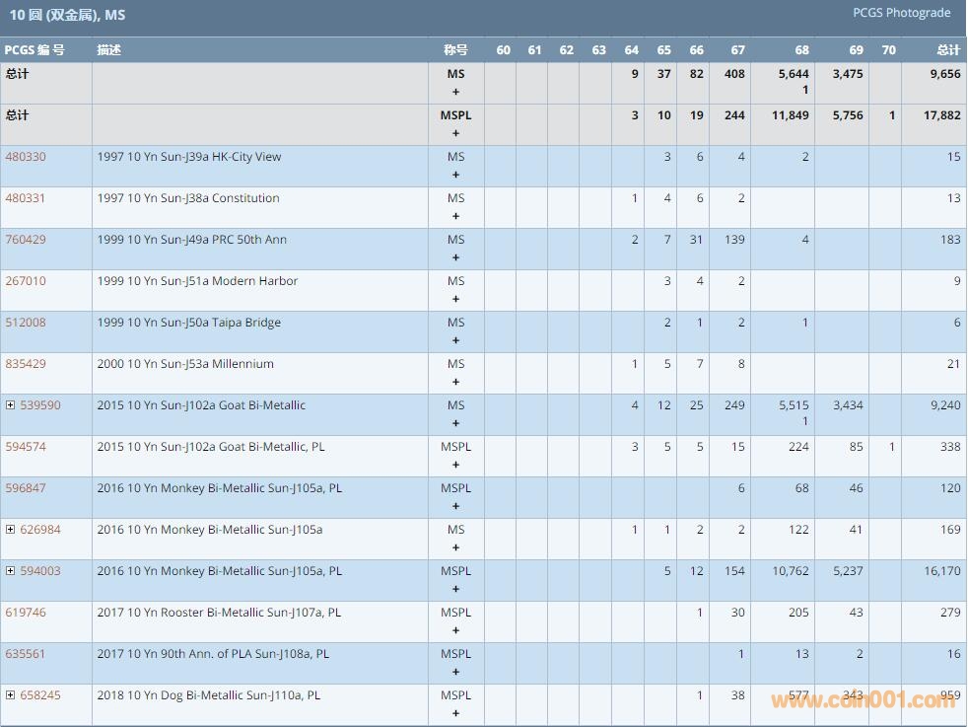The height and width of the screenshot is (727, 968).
Task: Click the 称号 column header
Action: 455,50
